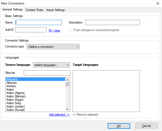The width and height of the screenshot is (162, 131).
Task: Focus the Description input box
Action: (112, 22)
